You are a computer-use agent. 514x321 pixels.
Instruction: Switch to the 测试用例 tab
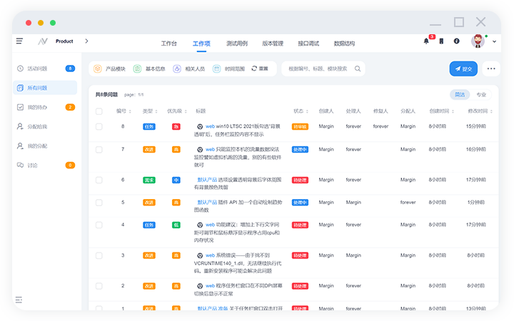click(236, 44)
